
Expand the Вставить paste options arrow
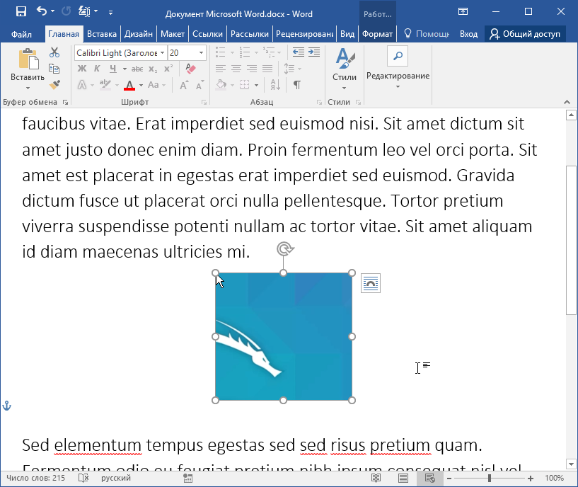(28, 88)
